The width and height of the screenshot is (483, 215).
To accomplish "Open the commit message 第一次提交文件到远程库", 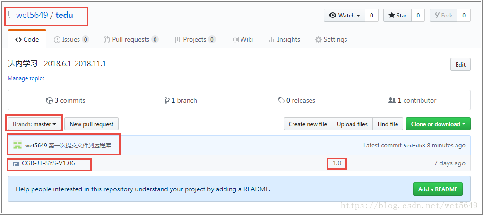I will point(80,146).
